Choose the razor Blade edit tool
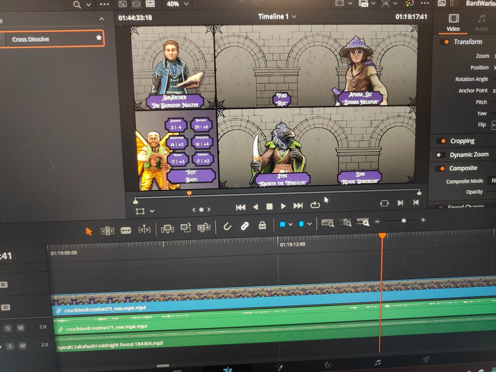Viewport: 496px width, 372px height. pos(126,230)
